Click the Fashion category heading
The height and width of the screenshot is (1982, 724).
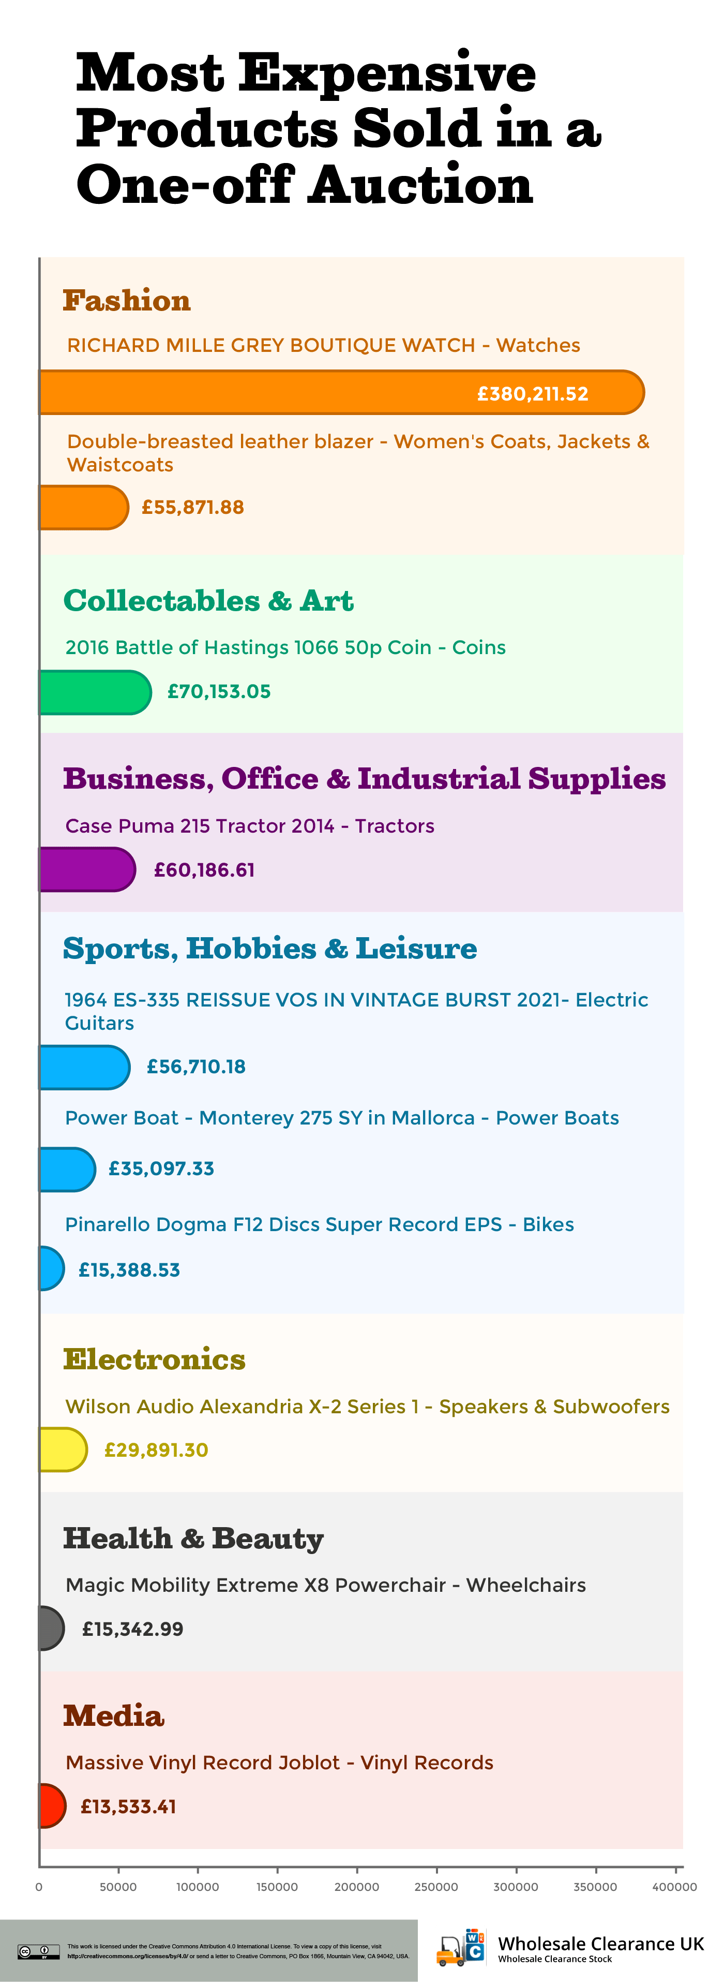coord(127,301)
